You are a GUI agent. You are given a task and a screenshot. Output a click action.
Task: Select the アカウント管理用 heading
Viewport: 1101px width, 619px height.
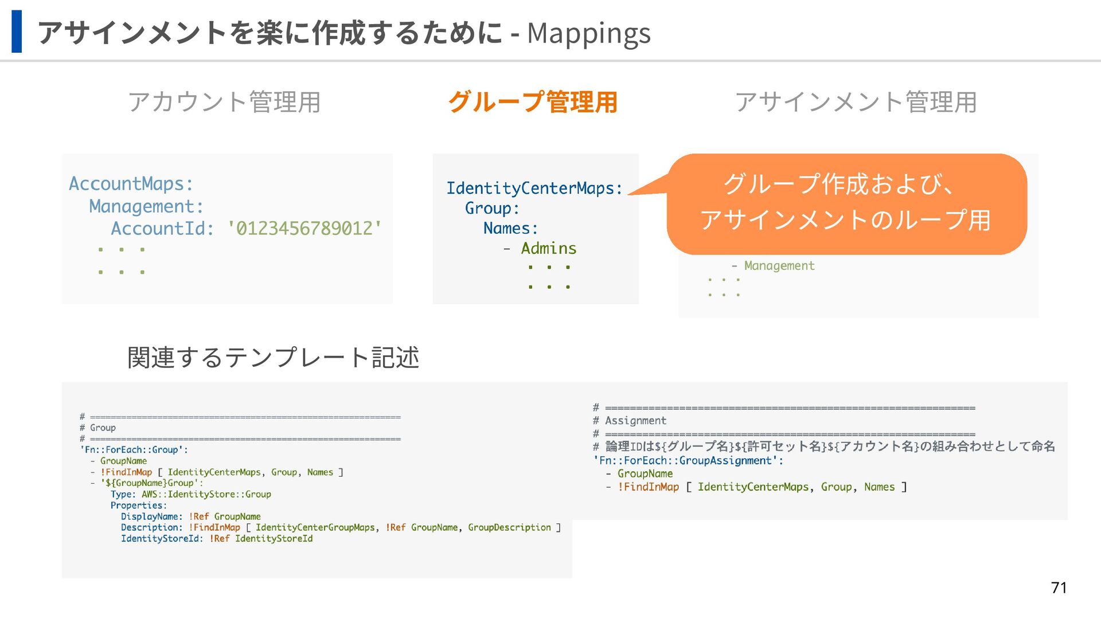[224, 102]
